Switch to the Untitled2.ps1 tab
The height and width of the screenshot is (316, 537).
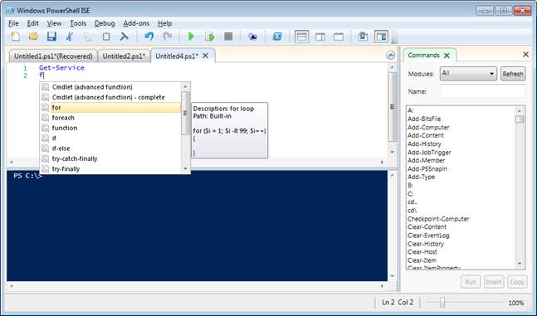pos(124,56)
